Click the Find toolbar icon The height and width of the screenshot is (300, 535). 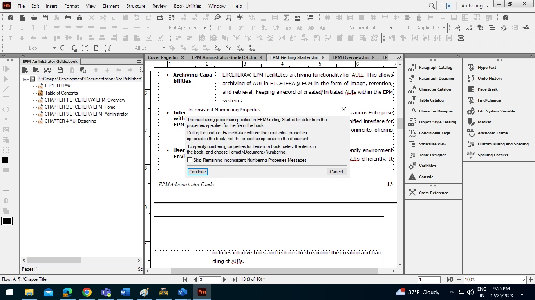click(217, 18)
